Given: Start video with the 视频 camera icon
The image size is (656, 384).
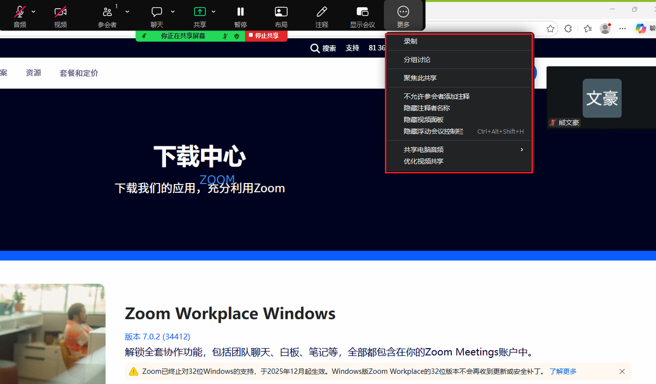Looking at the screenshot, I should pyautogui.click(x=60, y=12).
